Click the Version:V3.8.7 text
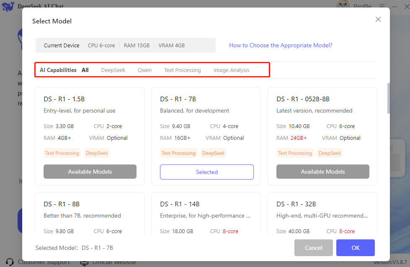The height and width of the screenshot is (267, 410). click(390, 262)
